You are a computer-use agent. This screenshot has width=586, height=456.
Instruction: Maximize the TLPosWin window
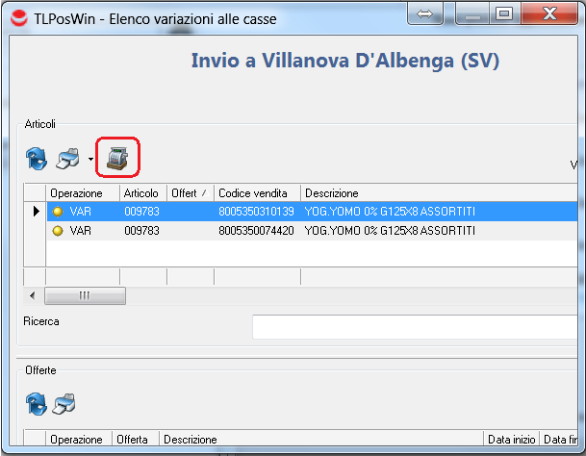pyautogui.click(x=504, y=14)
